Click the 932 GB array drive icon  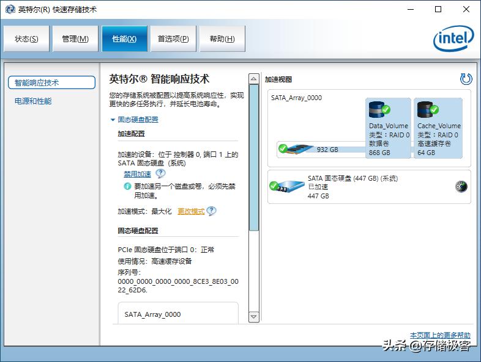pos(296,149)
